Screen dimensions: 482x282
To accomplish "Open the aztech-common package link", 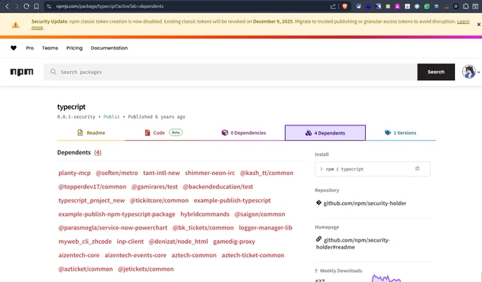I will coord(194,255).
